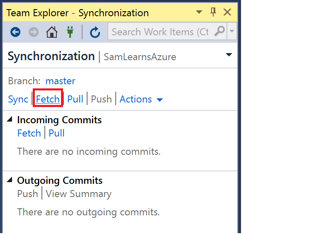The width and height of the screenshot is (319, 234).
Task: Click into the Search Work Items field
Action: click(160, 32)
